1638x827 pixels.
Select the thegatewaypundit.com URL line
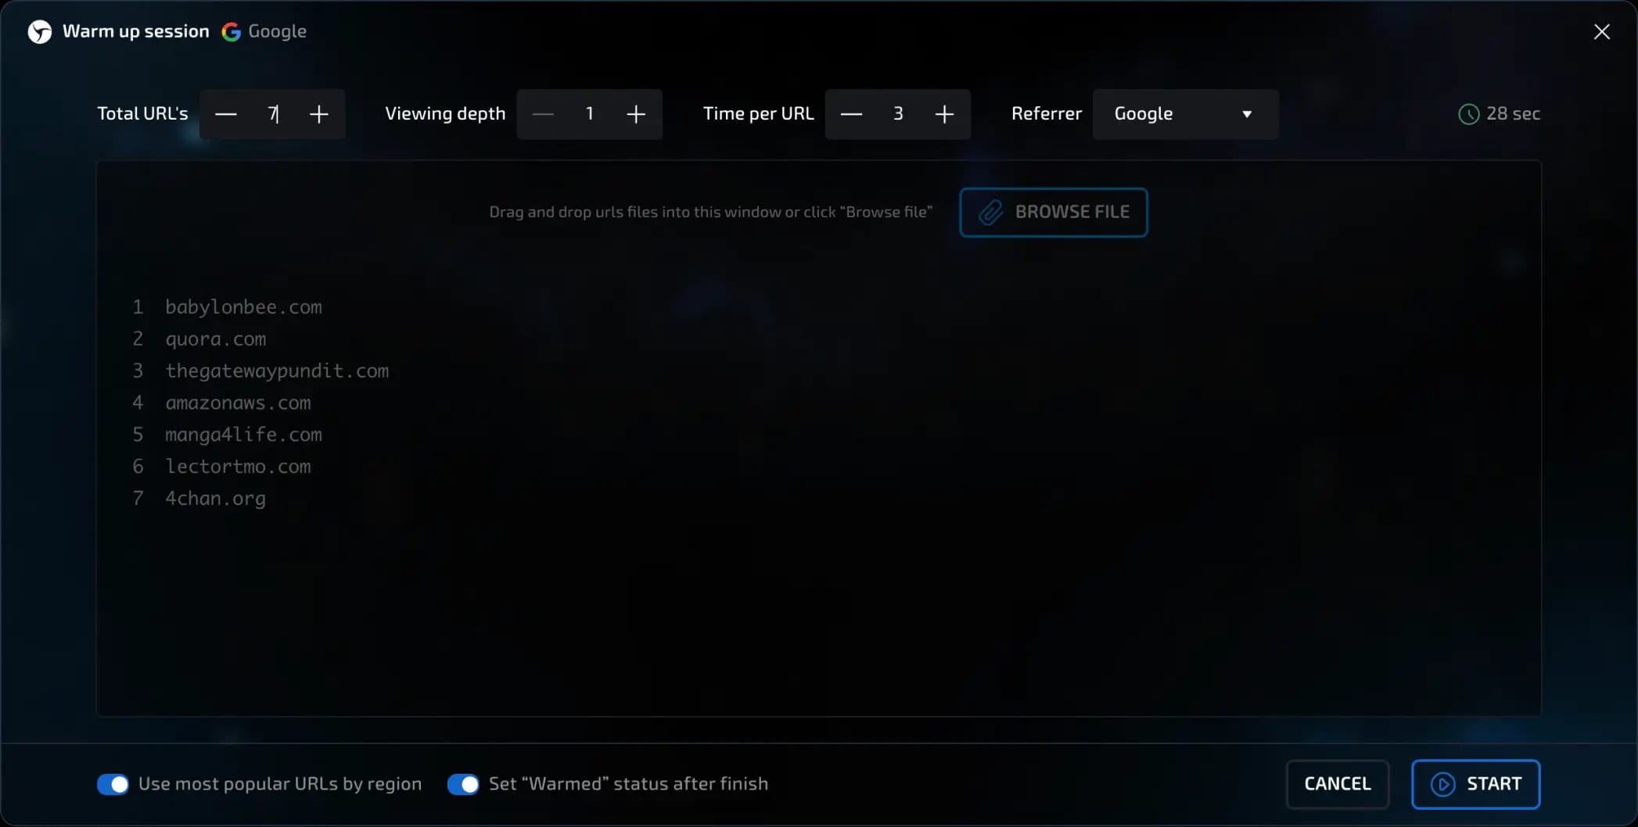pyautogui.click(x=277, y=371)
